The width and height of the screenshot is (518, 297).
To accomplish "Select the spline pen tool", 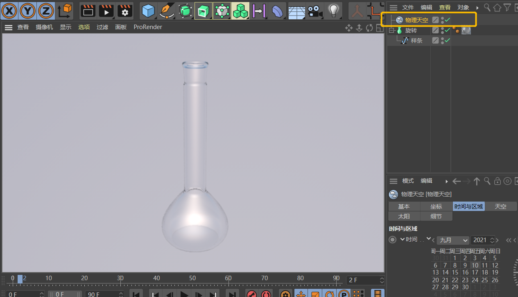I will click(x=167, y=11).
